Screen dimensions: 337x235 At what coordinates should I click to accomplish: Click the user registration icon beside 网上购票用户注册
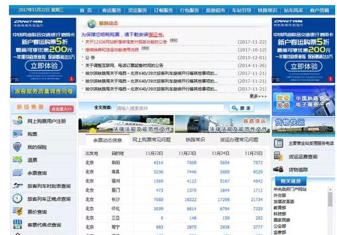click(18, 121)
